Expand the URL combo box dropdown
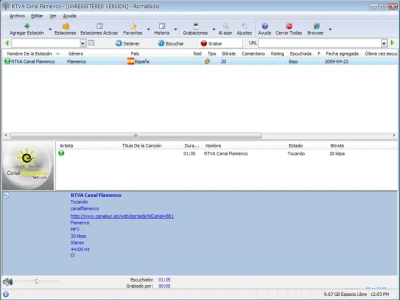This screenshot has height=300, width=400. click(384, 43)
